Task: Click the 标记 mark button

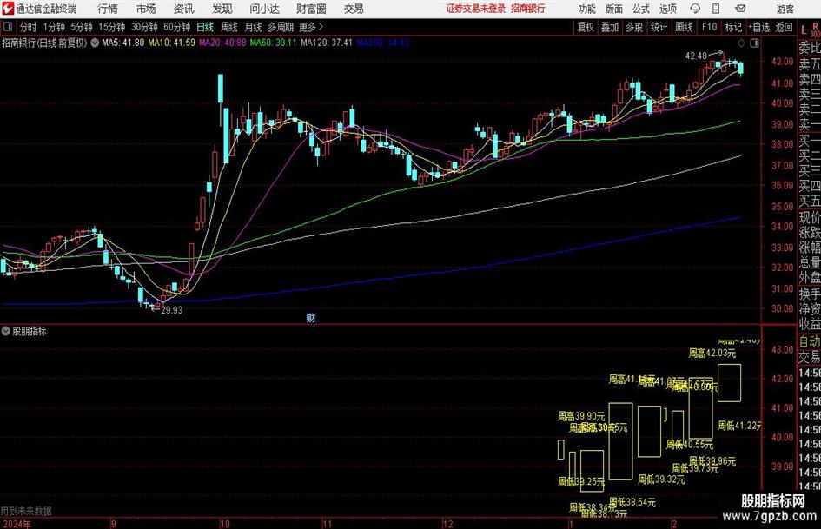Action: click(x=733, y=27)
